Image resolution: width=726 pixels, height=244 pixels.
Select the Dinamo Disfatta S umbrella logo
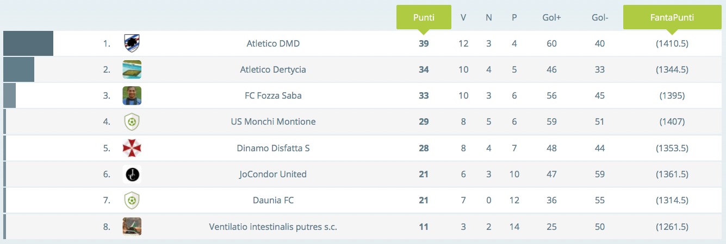click(132, 148)
